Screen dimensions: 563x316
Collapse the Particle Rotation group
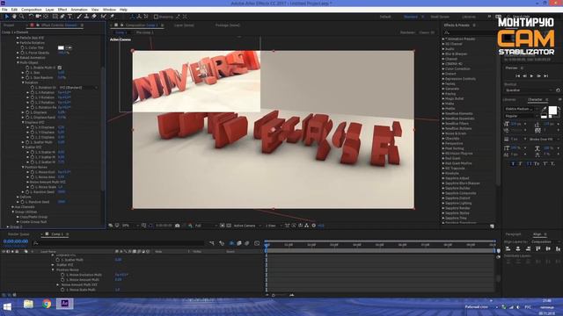point(18,43)
